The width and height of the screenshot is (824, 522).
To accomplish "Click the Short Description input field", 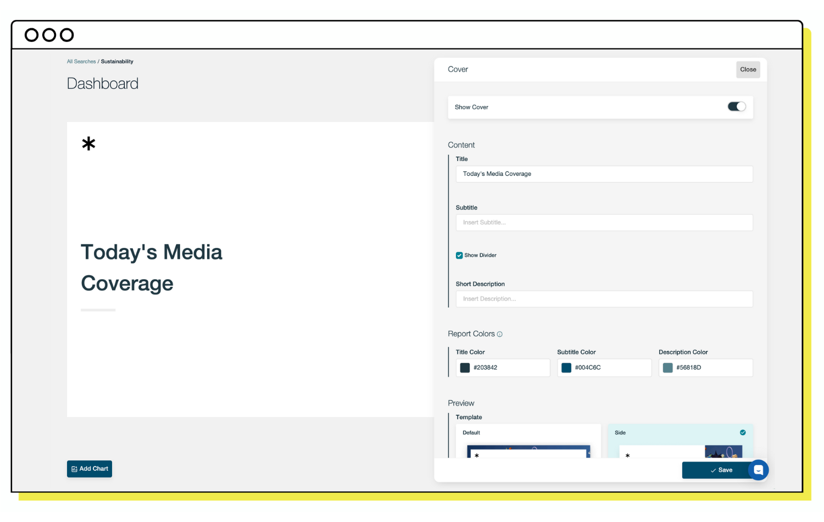I will click(604, 299).
